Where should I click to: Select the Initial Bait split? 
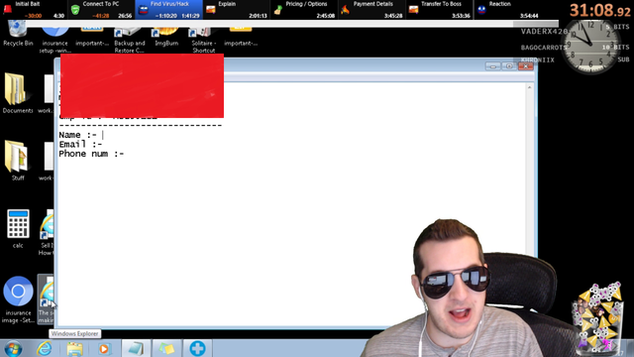(34, 10)
